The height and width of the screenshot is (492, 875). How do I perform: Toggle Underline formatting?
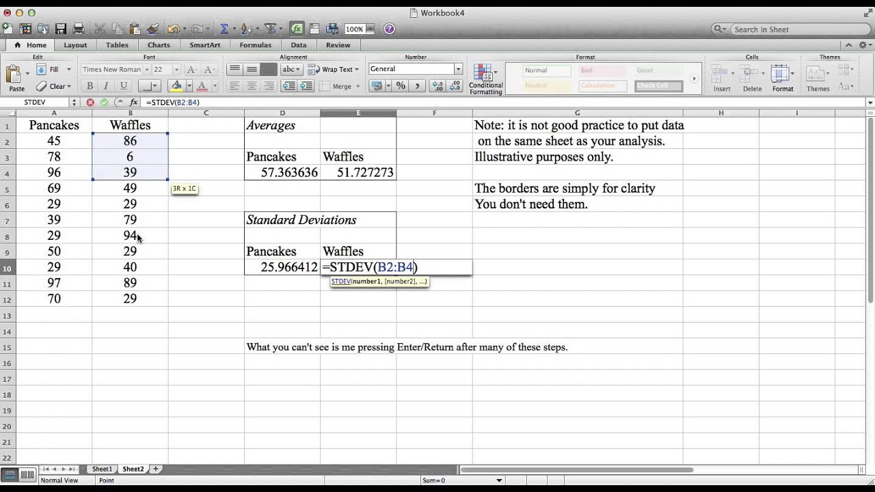pyautogui.click(x=123, y=86)
